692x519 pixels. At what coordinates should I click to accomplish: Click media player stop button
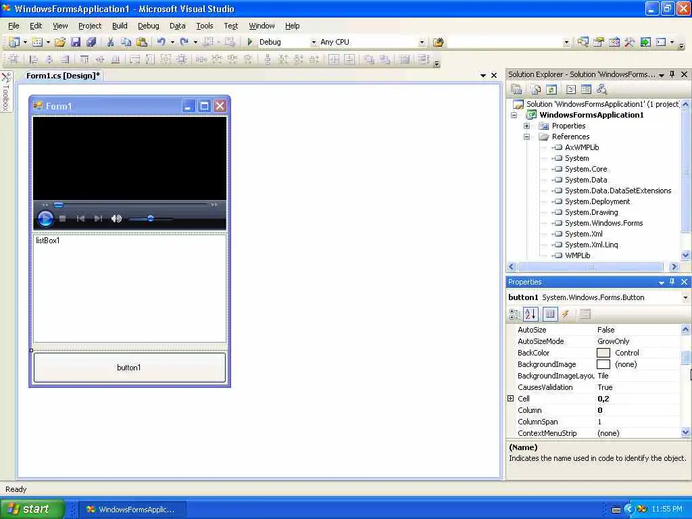pyautogui.click(x=63, y=218)
